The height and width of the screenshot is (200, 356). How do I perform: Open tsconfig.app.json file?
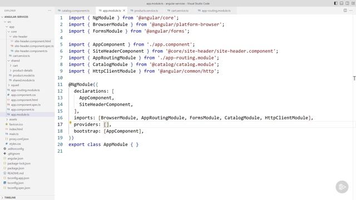click(18, 178)
